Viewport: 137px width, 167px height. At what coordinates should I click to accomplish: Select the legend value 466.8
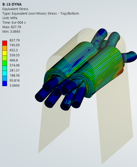[14, 60]
